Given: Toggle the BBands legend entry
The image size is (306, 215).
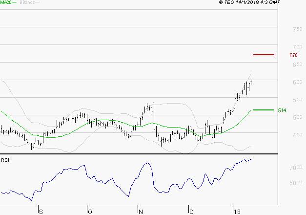Looking at the screenshot, I should [26, 3].
